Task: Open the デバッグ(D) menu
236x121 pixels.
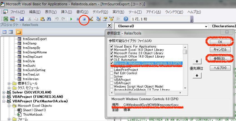Action: (100, 12)
